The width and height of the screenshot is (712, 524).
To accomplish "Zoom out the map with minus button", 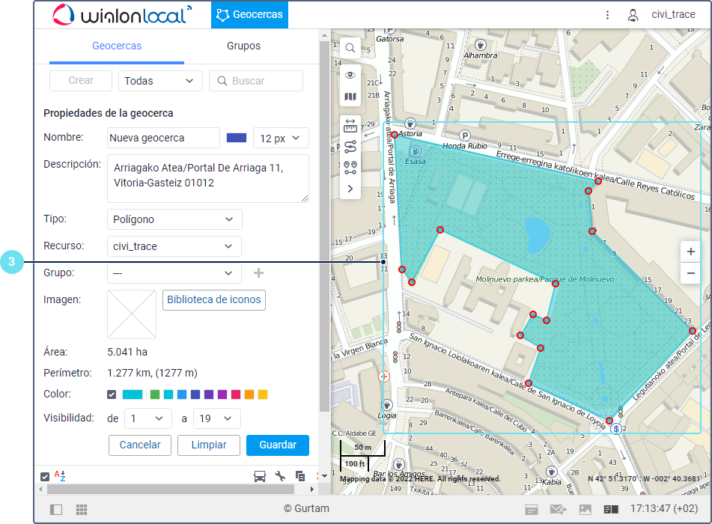I will (690, 273).
